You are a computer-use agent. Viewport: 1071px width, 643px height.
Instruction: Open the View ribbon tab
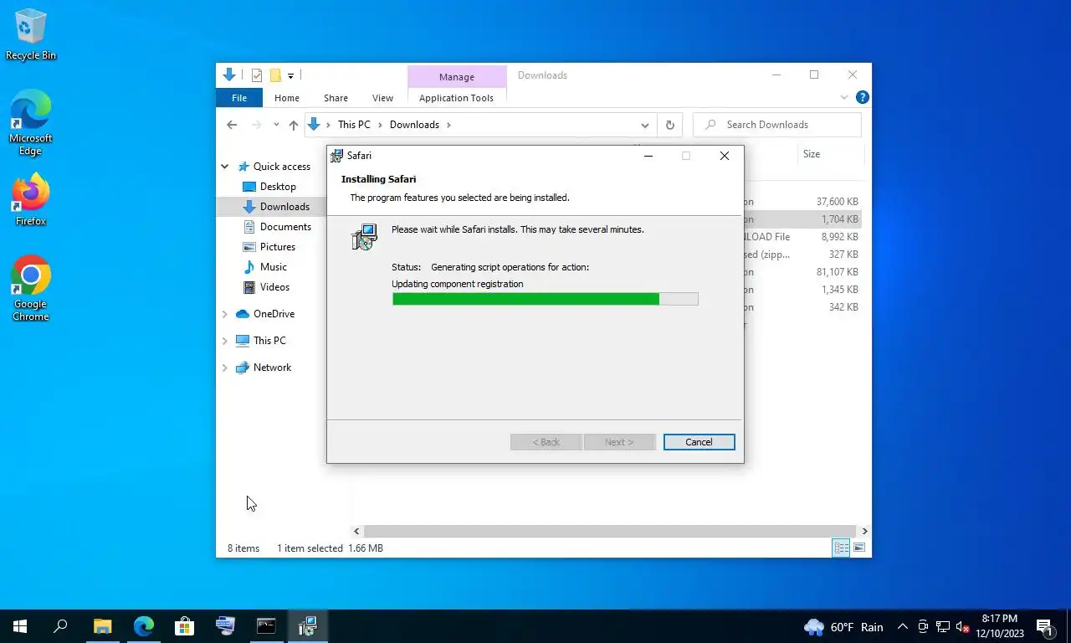click(x=382, y=98)
